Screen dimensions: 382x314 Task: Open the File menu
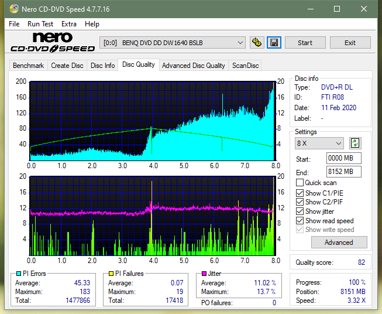(14, 24)
